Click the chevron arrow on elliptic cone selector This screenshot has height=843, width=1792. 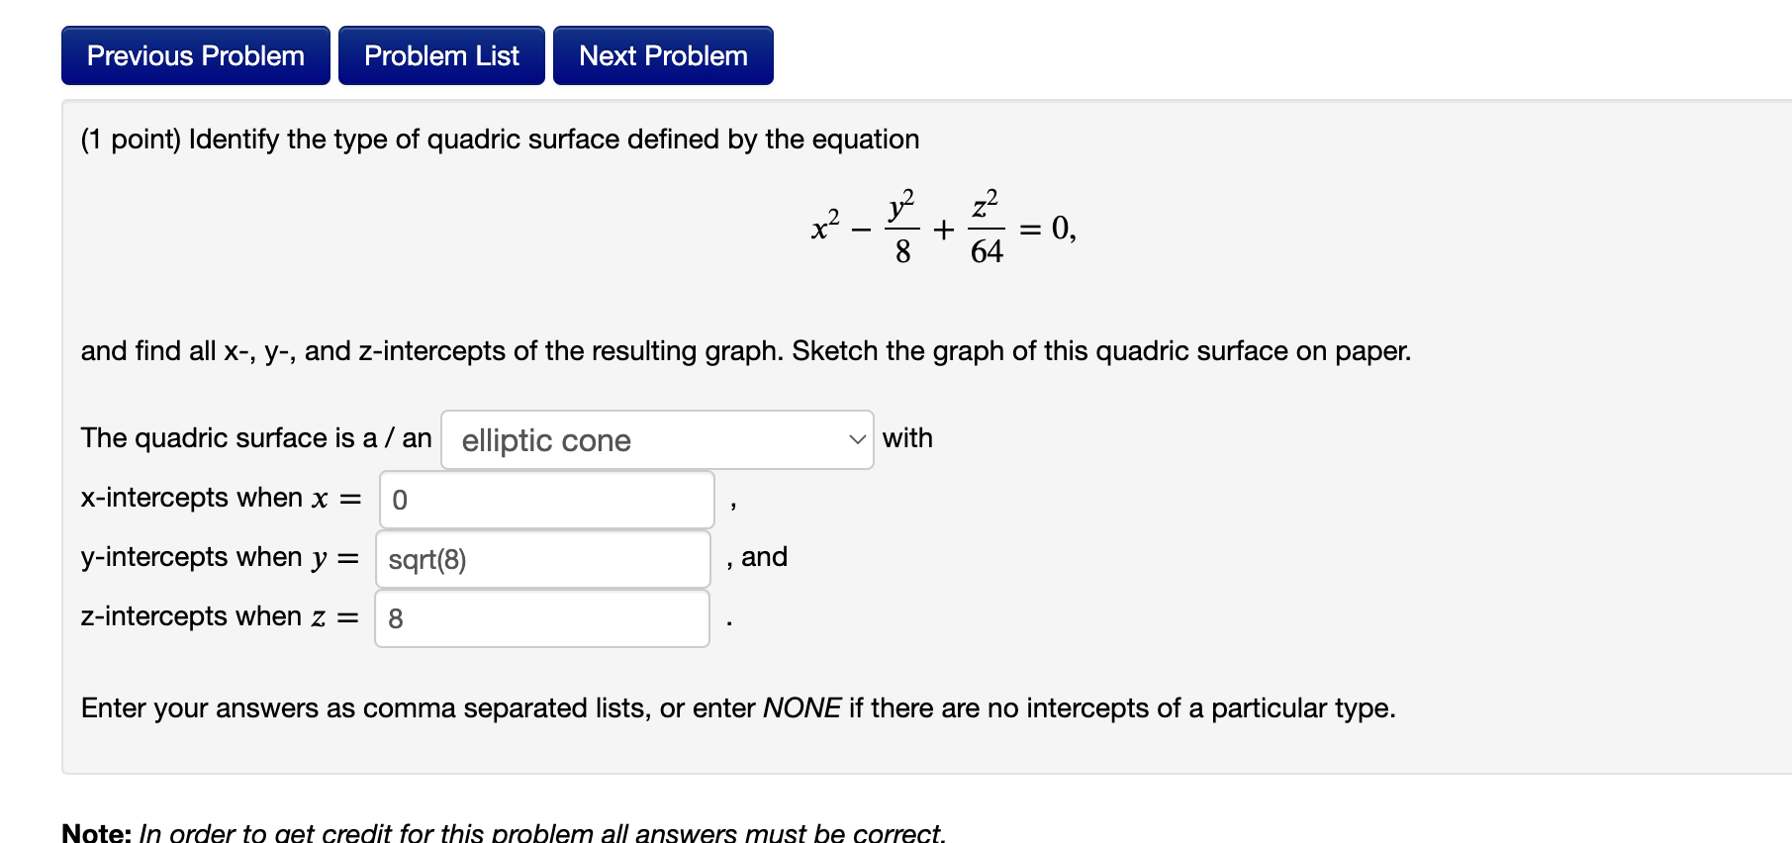tap(857, 440)
